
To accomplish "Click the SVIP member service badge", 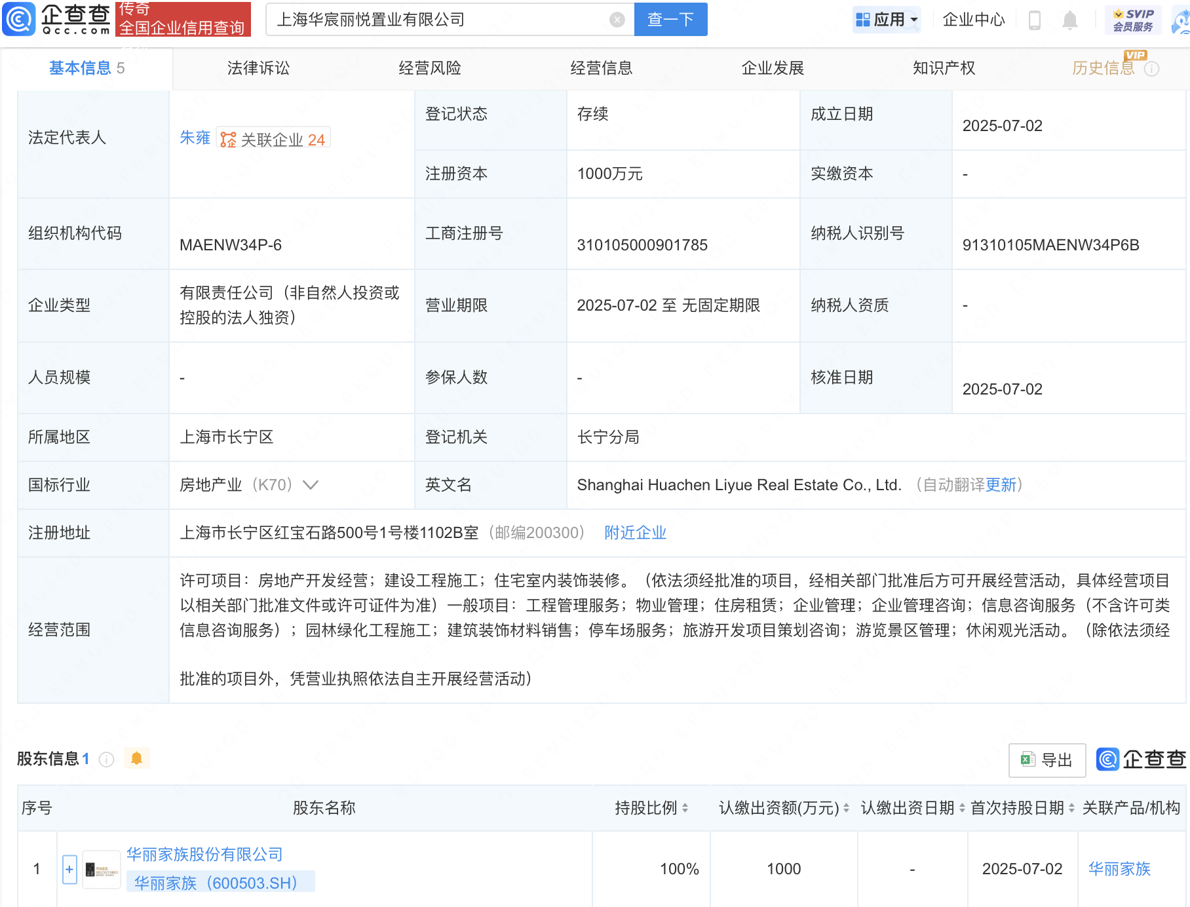I will tap(1132, 20).
